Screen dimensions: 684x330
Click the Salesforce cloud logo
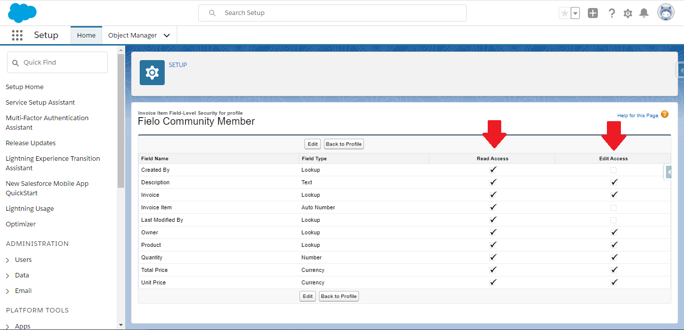[23, 13]
